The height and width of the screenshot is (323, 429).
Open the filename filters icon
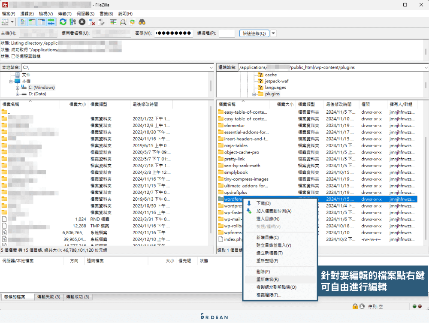[113, 22]
